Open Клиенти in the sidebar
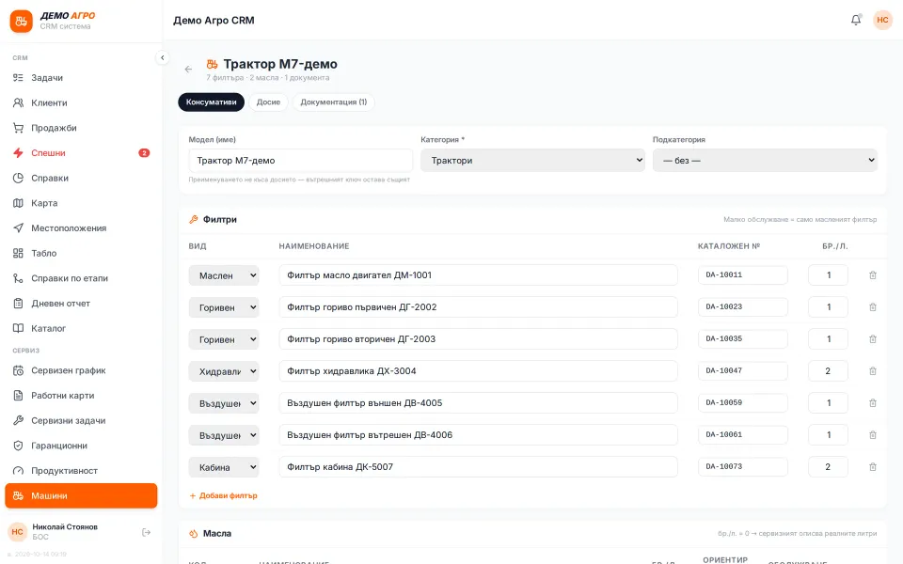Image resolution: width=903 pixels, height=564 pixels. pyautogui.click(x=81, y=103)
